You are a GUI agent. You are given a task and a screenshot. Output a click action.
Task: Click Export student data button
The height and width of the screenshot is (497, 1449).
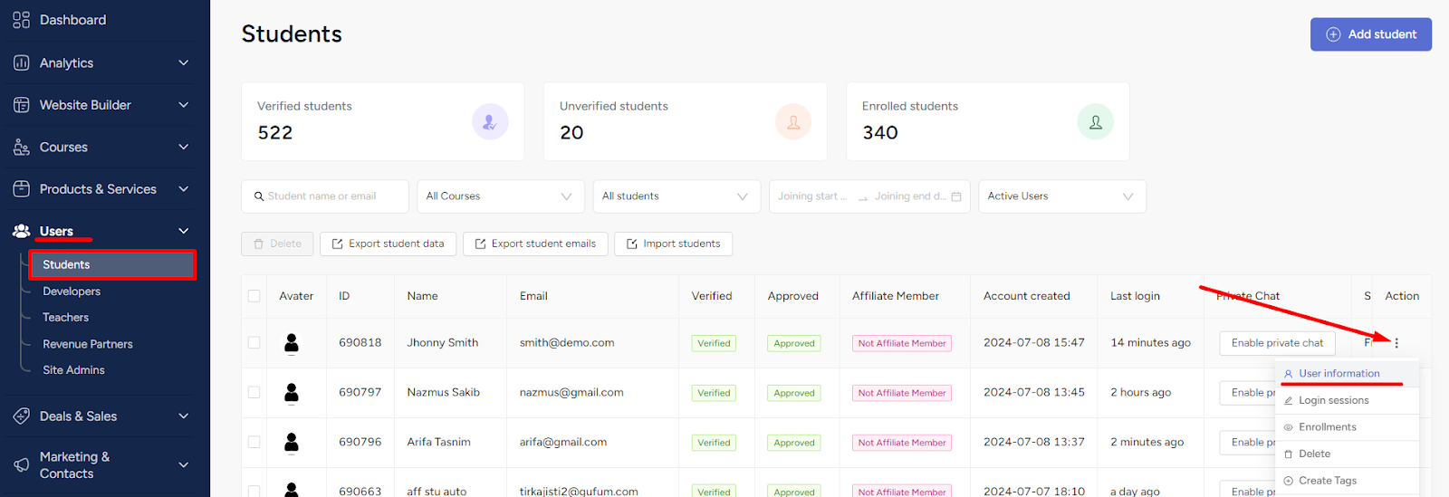(x=388, y=244)
